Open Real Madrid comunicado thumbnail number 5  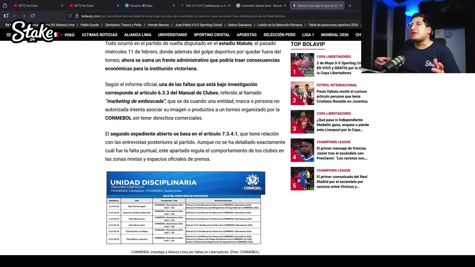[302, 179]
